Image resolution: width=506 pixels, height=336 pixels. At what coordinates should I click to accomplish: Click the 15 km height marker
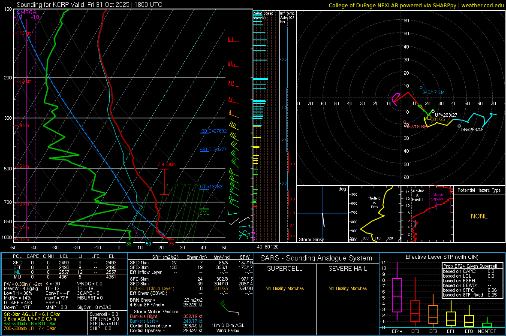click(25, 33)
